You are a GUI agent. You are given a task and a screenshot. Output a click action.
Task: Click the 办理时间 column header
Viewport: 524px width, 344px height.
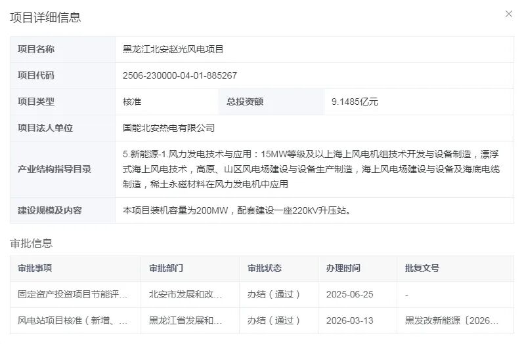point(343,268)
